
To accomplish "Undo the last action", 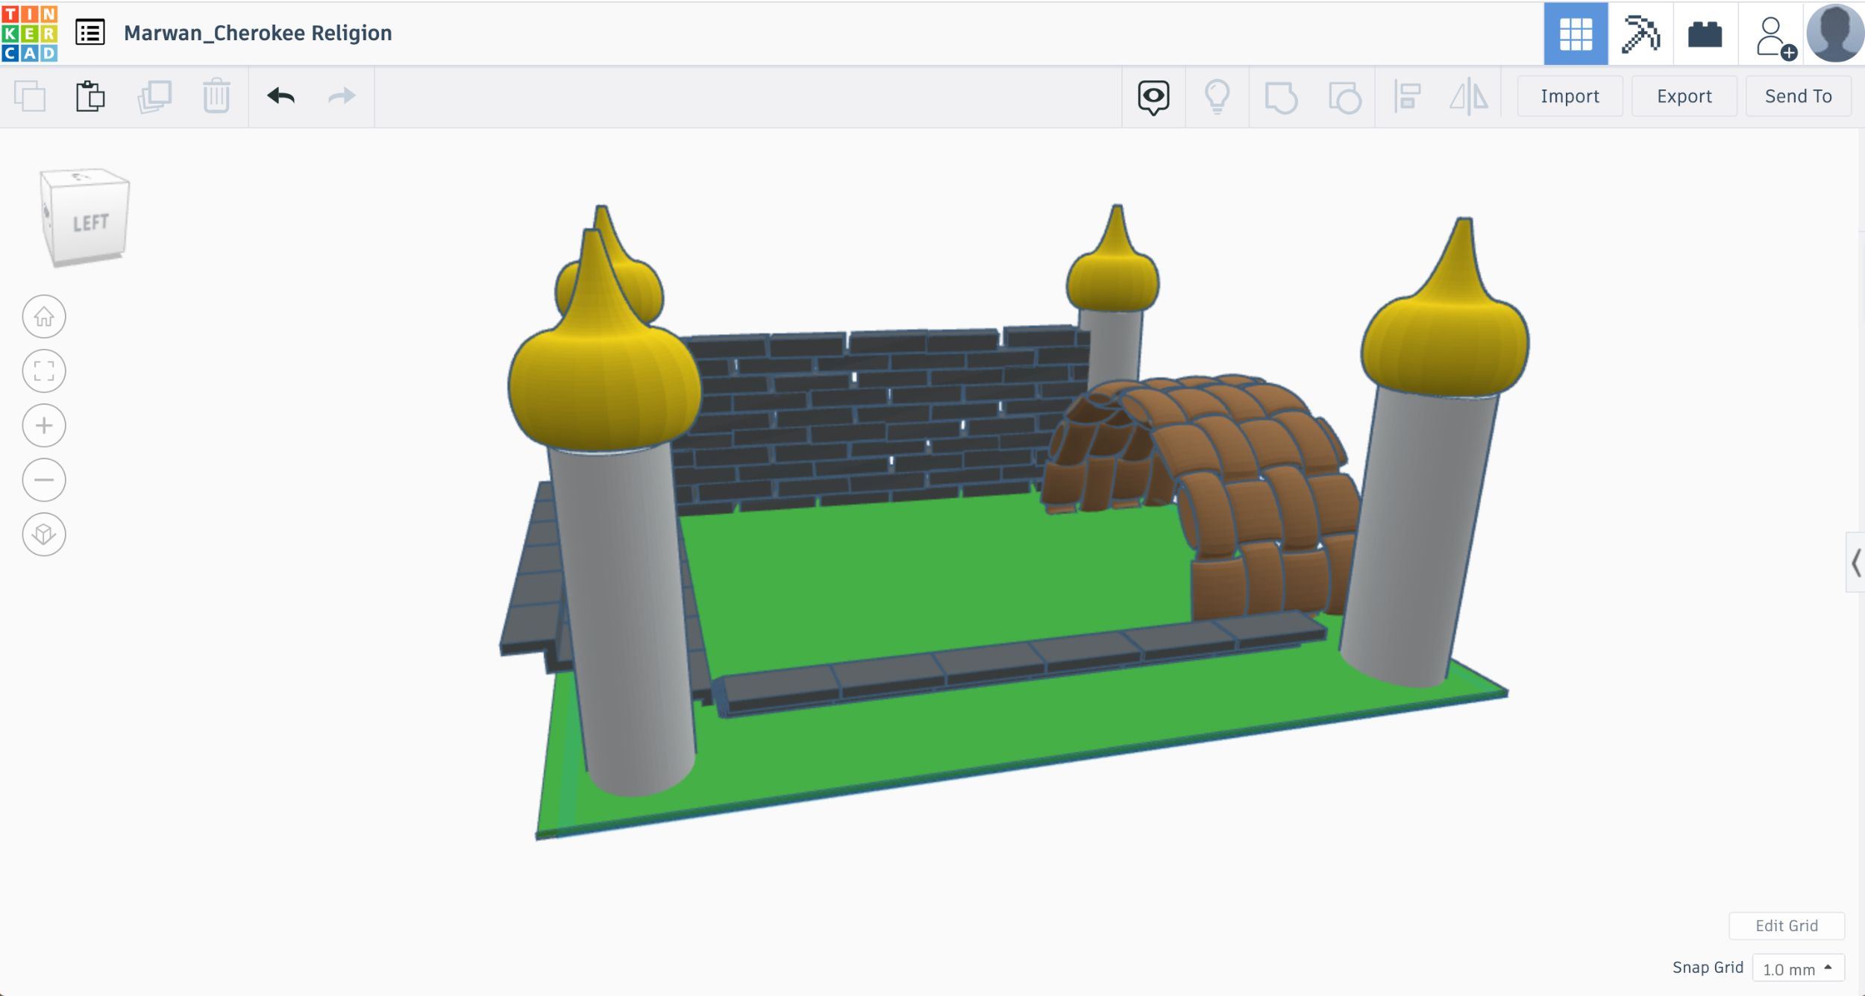I will click(281, 96).
